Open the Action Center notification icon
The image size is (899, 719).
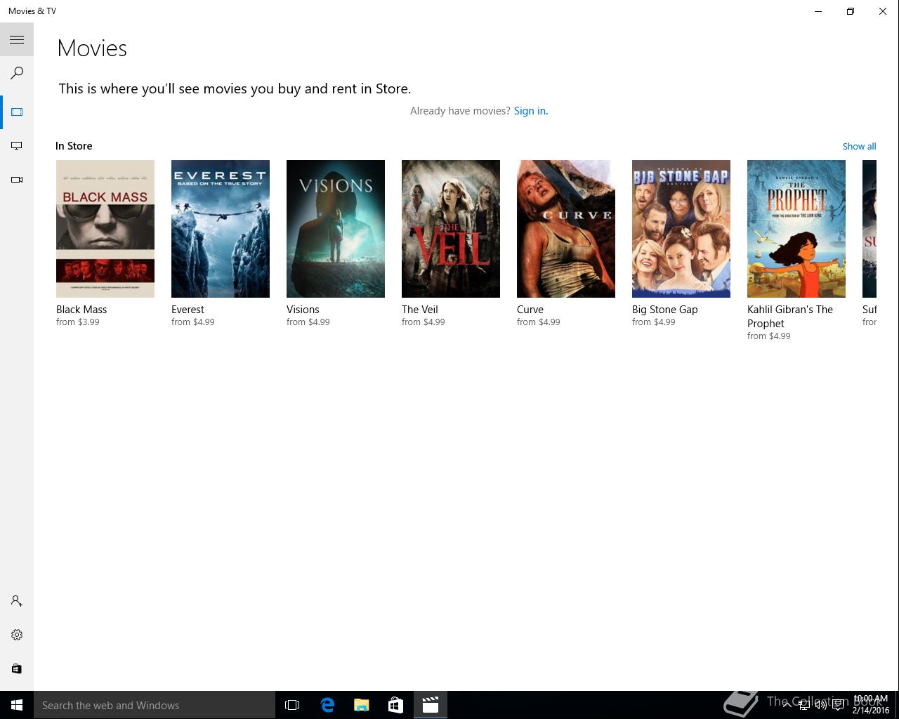click(x=838, y=705)
